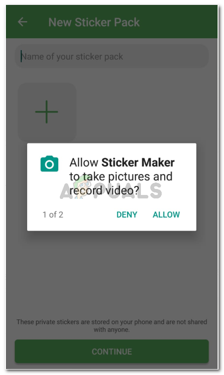Click the green header bar beside title
The image size is (224, 375).
click(x=179, y=22)
